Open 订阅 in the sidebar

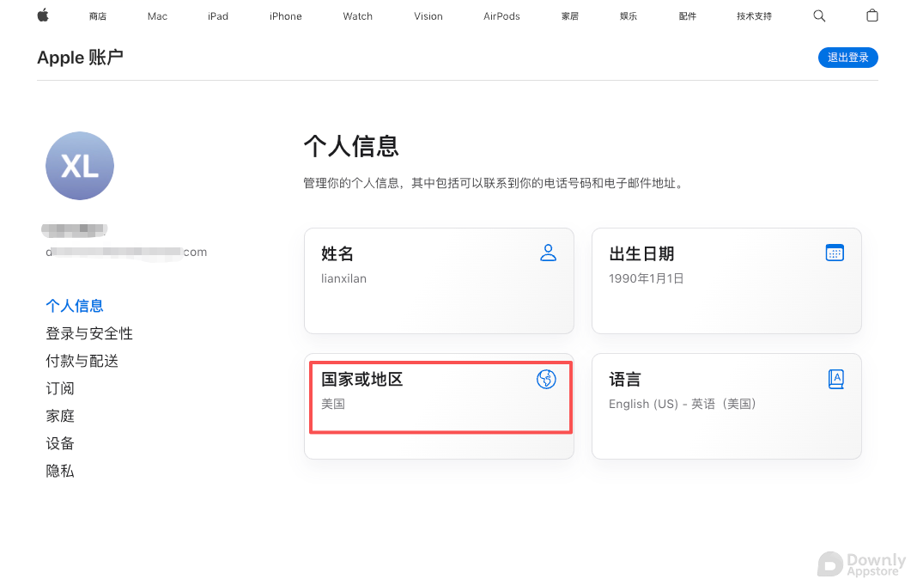59,388
